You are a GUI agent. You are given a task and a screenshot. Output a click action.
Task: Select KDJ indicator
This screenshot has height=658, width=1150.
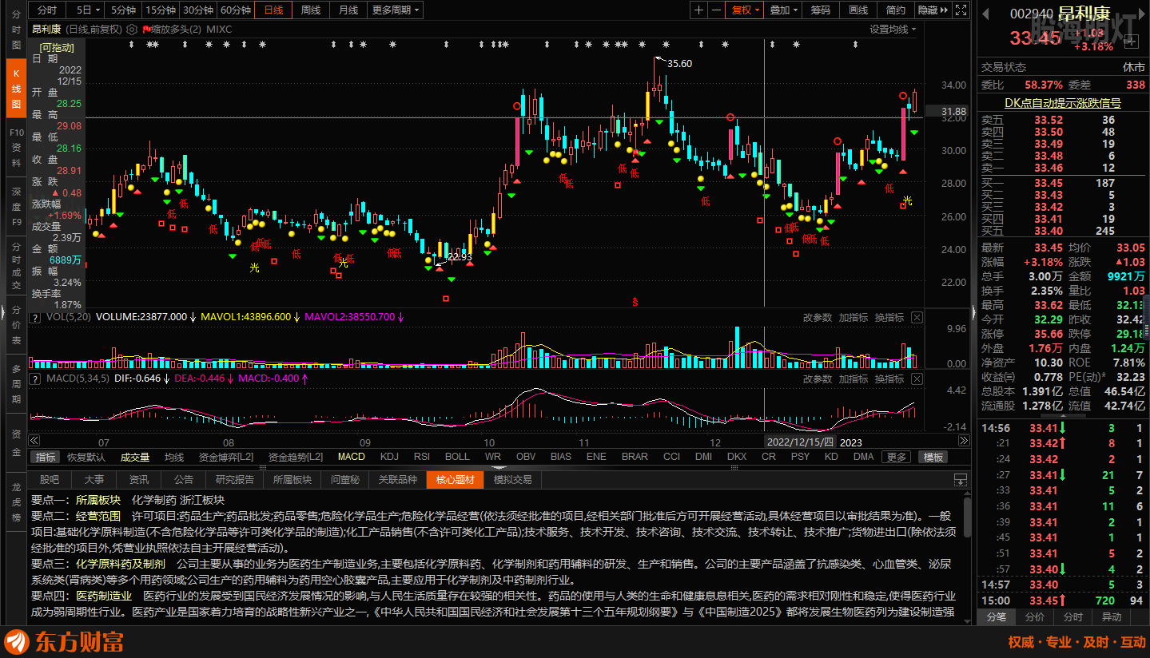389,458
